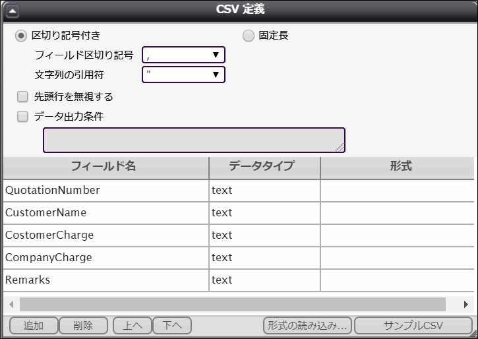478x339 pixels.
Task: Click the 削除 button
Action: point(83,325)
